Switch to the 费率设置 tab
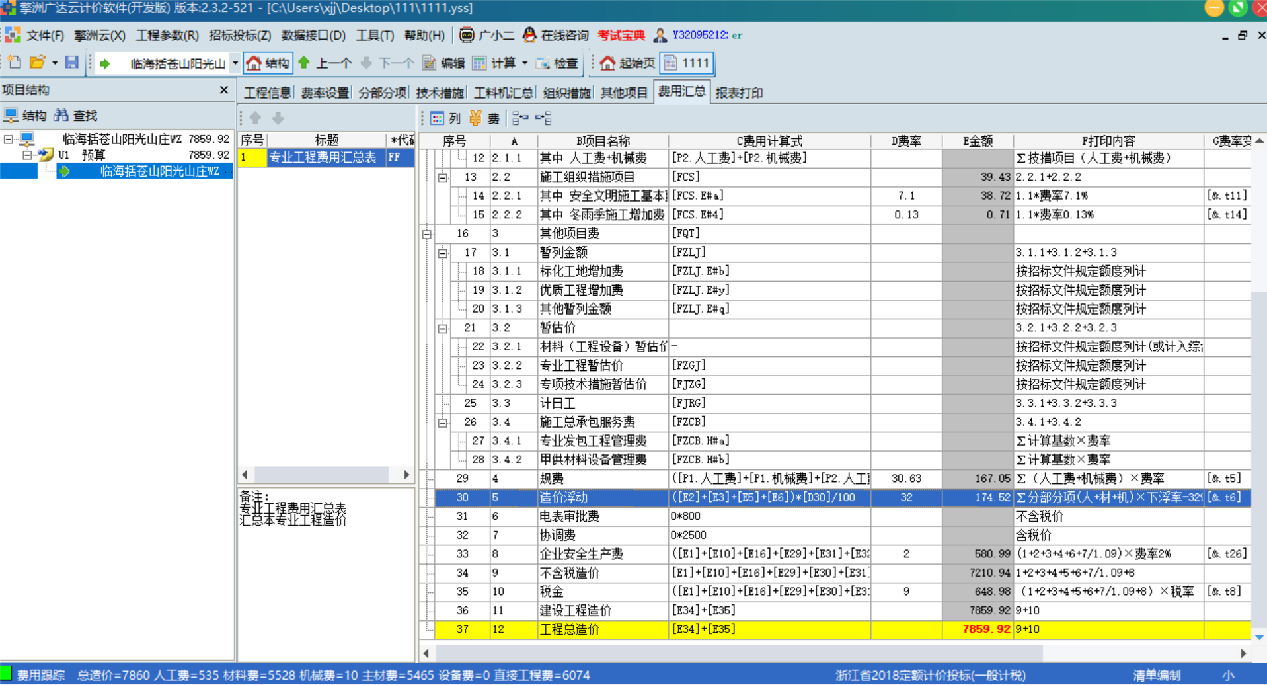This screenshot has width=1267, height=685. 325,93
